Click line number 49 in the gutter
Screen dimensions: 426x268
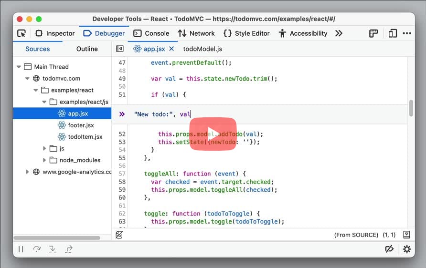coord(122,79)
